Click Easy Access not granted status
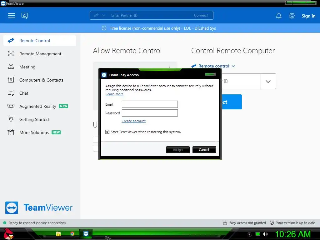 point(247,223)
